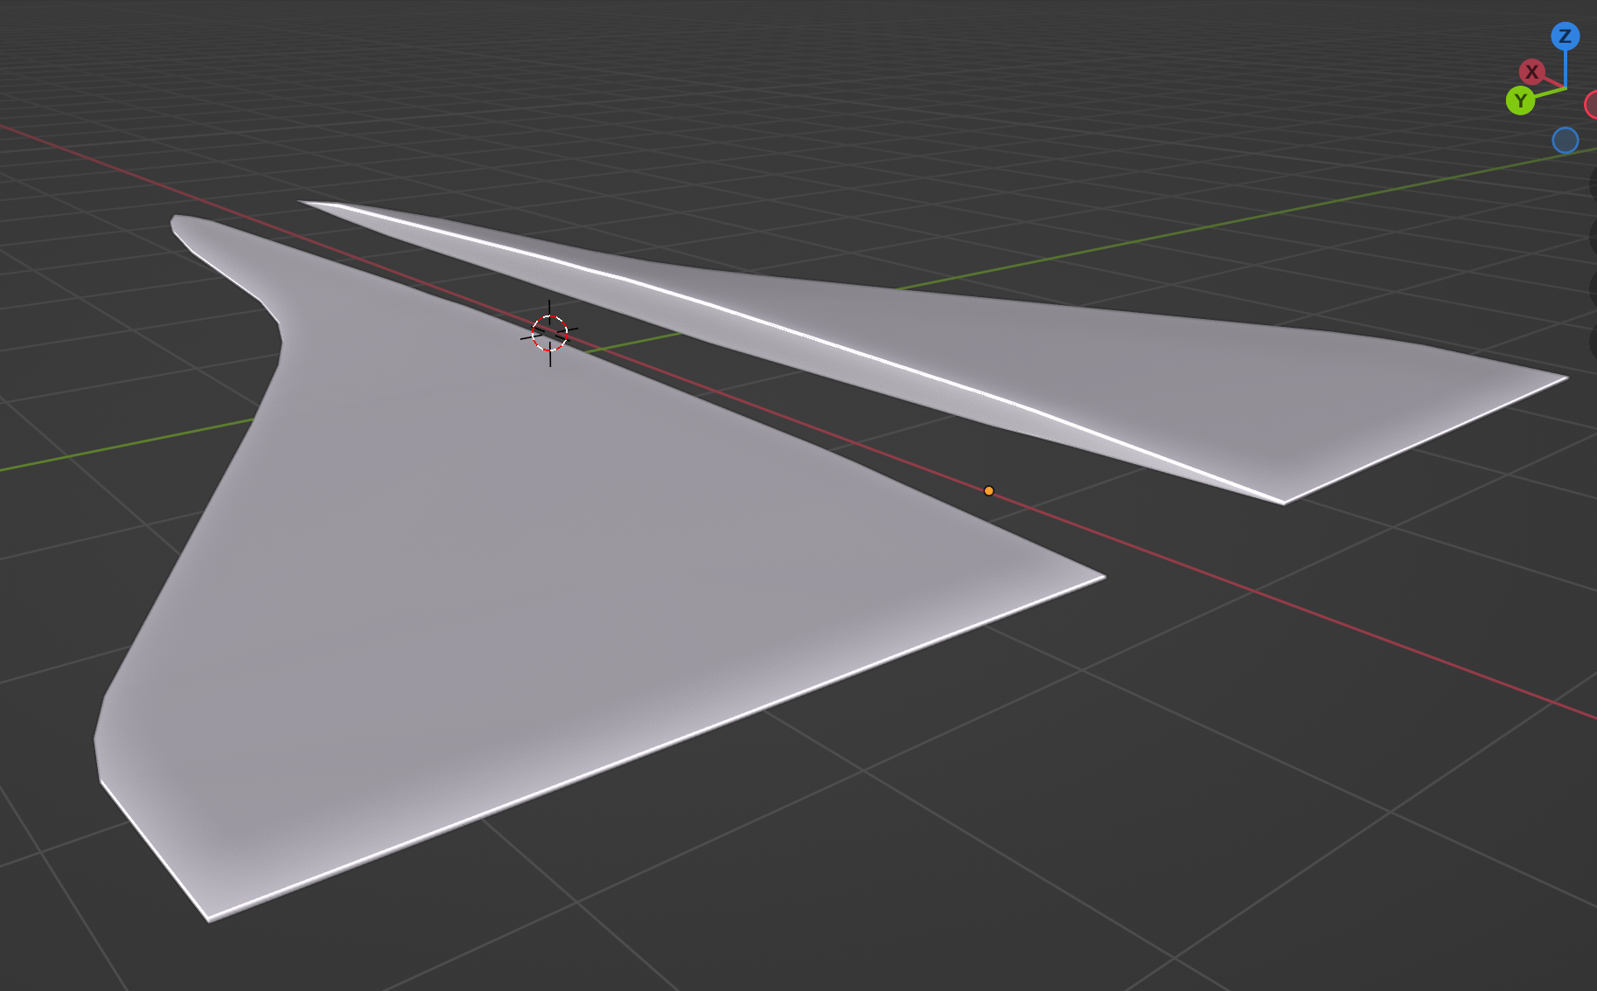Snap view using green Y axis handle
Screen dimensions: 1597x991
(x=1520, y=100)
